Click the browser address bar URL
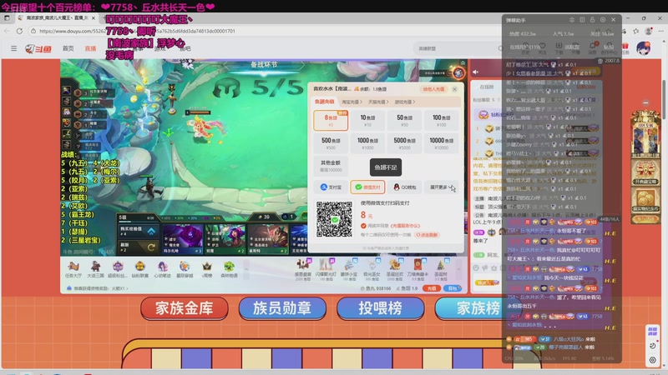Screen dimensions: 668x375 [x=137, y=31]
